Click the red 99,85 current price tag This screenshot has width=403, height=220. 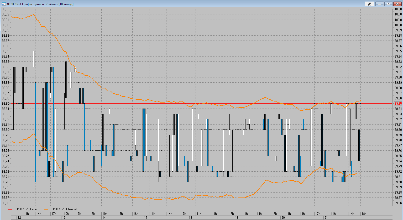point(398,104)
